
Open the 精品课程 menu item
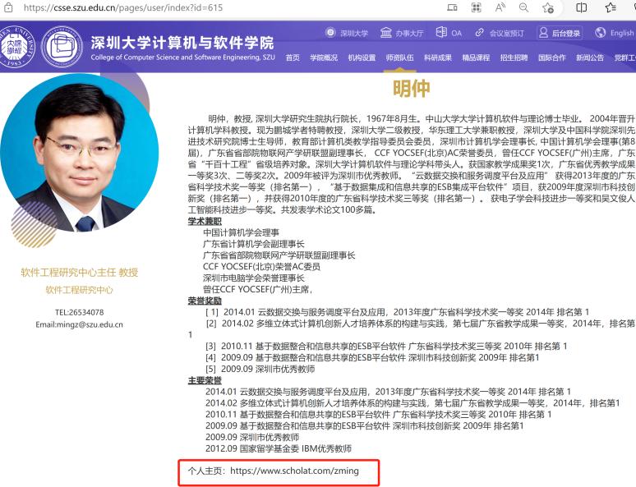[x=476, y=57]
